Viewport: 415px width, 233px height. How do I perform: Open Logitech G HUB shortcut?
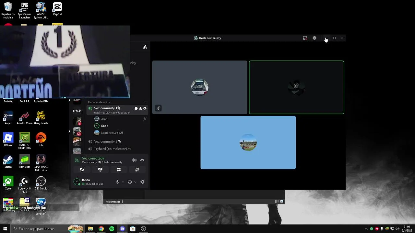(x=25, y=185)
